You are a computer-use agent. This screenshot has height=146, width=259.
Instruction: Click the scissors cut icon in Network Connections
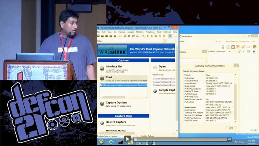[223, 47]
